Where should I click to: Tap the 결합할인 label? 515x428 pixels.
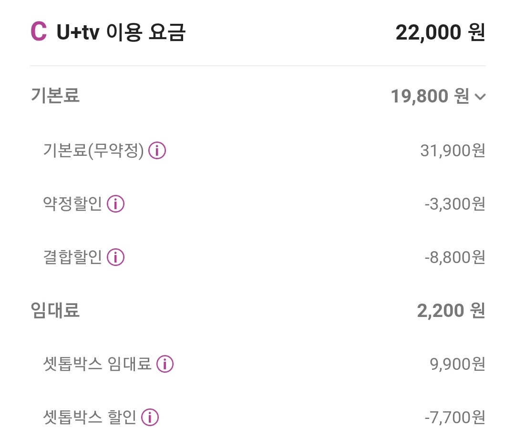72,257
